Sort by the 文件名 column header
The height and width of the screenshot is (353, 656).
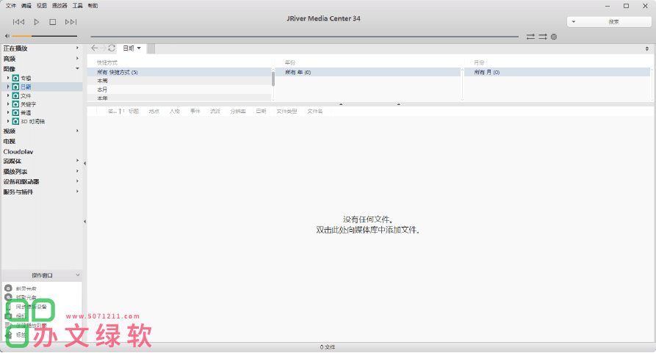click(315, 112)
